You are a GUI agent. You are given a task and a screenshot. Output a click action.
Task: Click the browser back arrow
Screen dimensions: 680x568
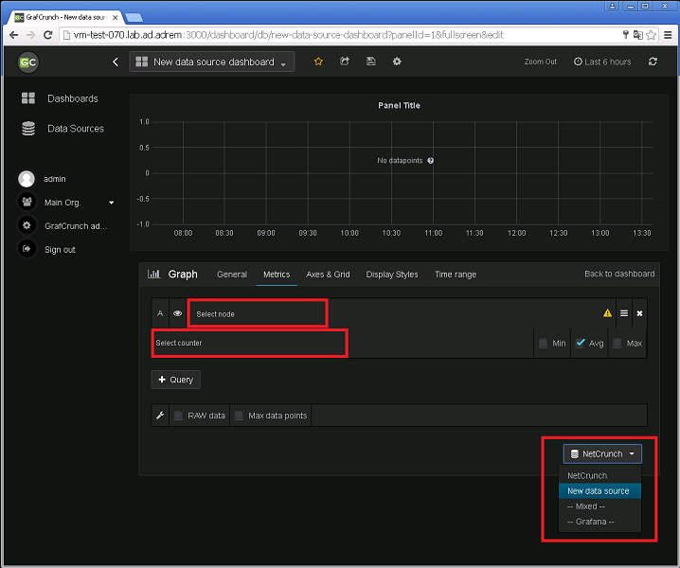(x=14, y=35)
